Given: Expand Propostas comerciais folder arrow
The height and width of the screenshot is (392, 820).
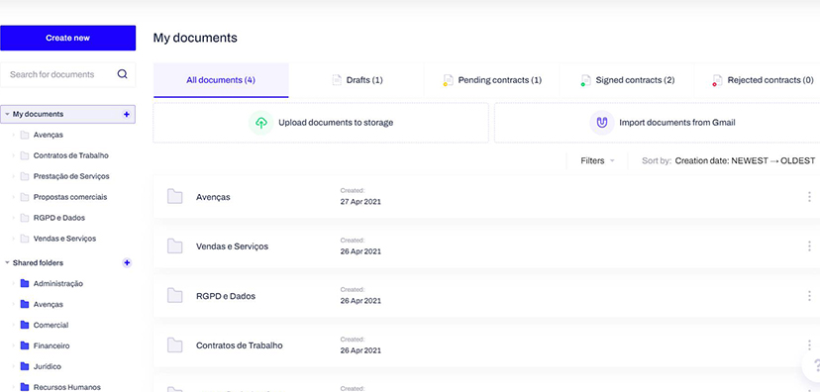Looking at the screenshot, I should (x=14, y=197).
